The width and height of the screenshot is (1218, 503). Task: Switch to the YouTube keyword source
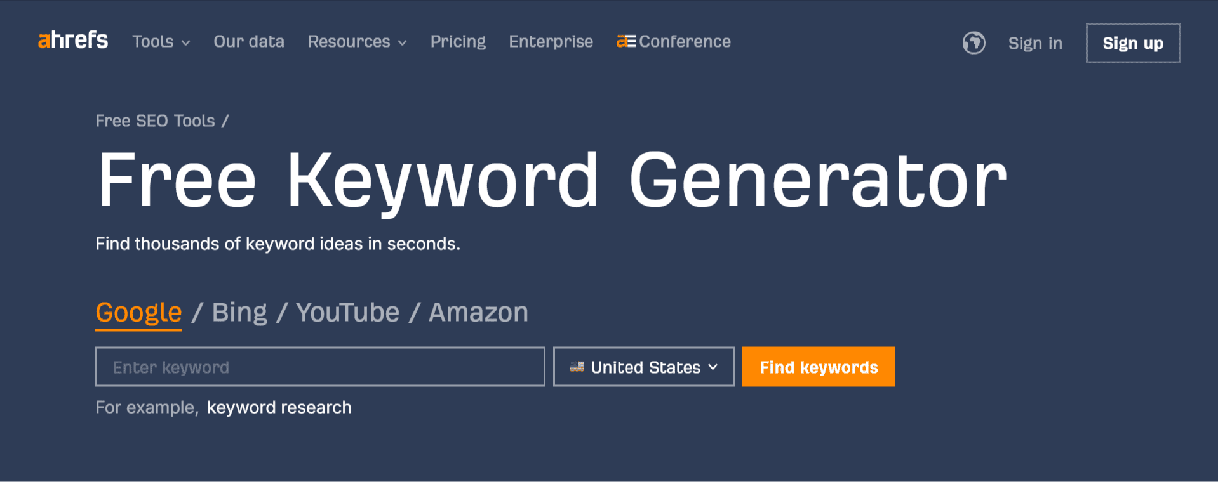(347, 311)
